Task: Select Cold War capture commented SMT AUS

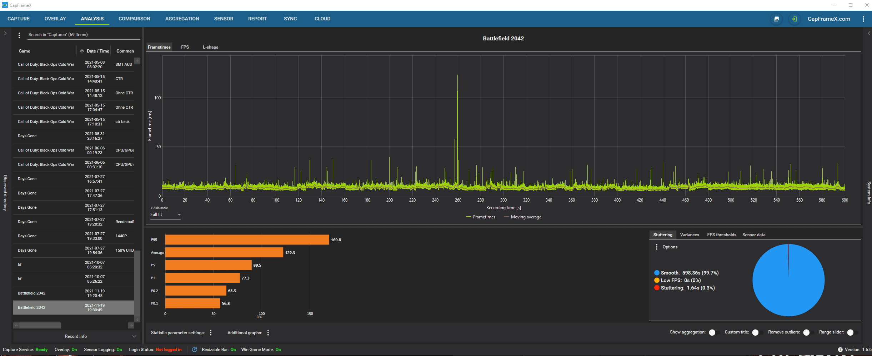Action: click(x=74, y=64)
